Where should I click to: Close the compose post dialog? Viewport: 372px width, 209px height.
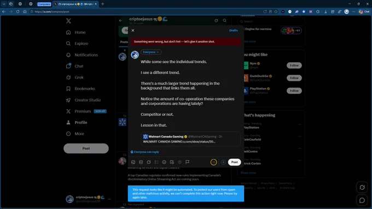point(133,31)
